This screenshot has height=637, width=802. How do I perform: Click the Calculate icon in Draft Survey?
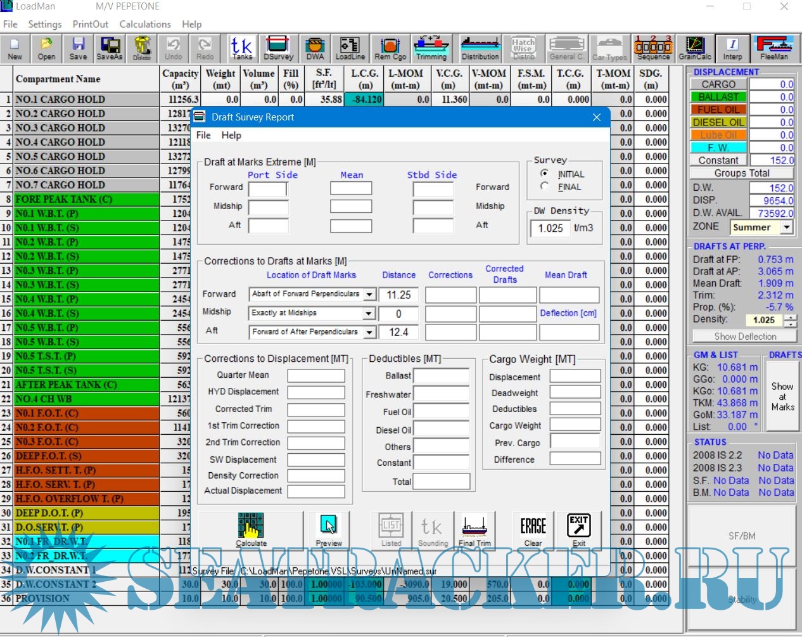(251, 529)
